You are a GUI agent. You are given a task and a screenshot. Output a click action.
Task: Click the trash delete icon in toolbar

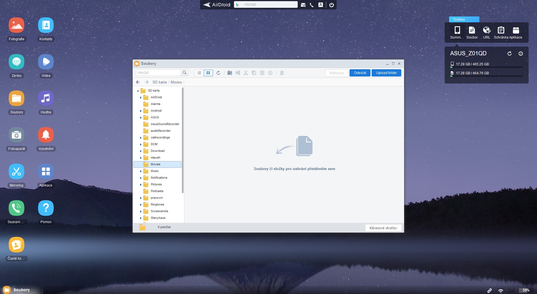tap(282, 73)
